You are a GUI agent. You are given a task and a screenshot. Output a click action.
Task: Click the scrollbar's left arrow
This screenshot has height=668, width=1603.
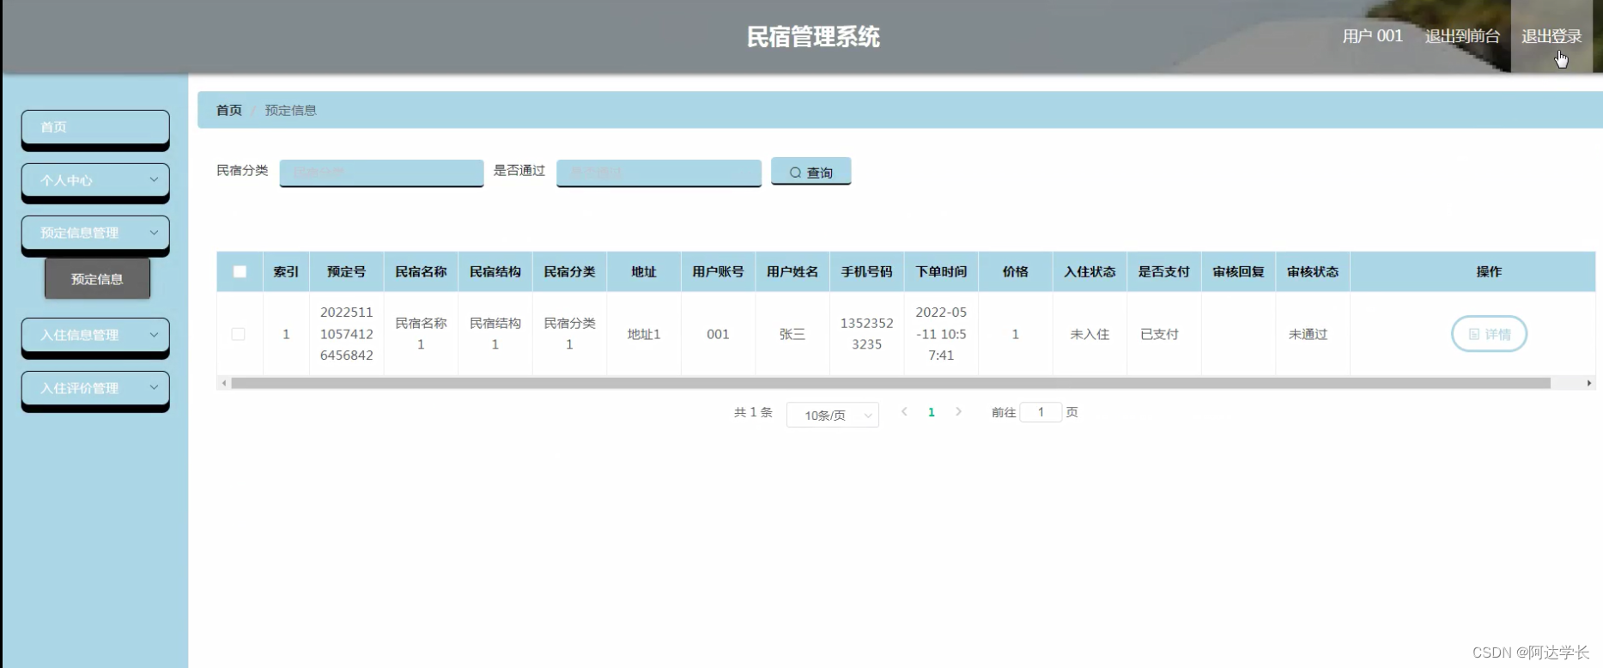coord(224,383)
